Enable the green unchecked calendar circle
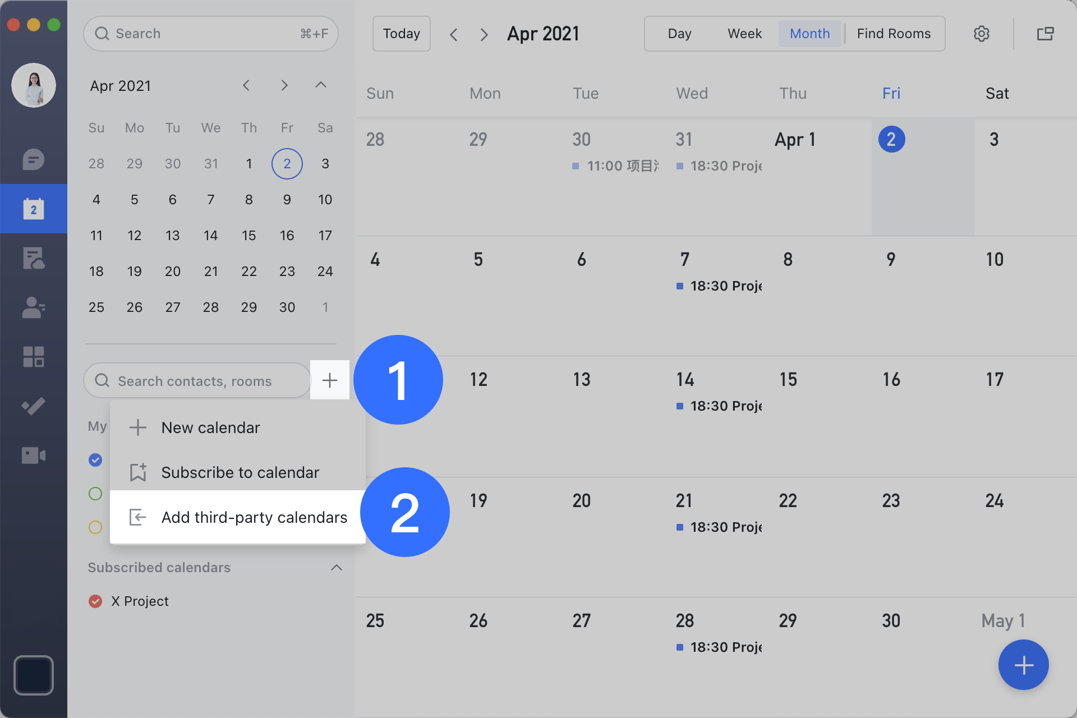Viewport: 1077px width, 718px height. pos(95,494)
